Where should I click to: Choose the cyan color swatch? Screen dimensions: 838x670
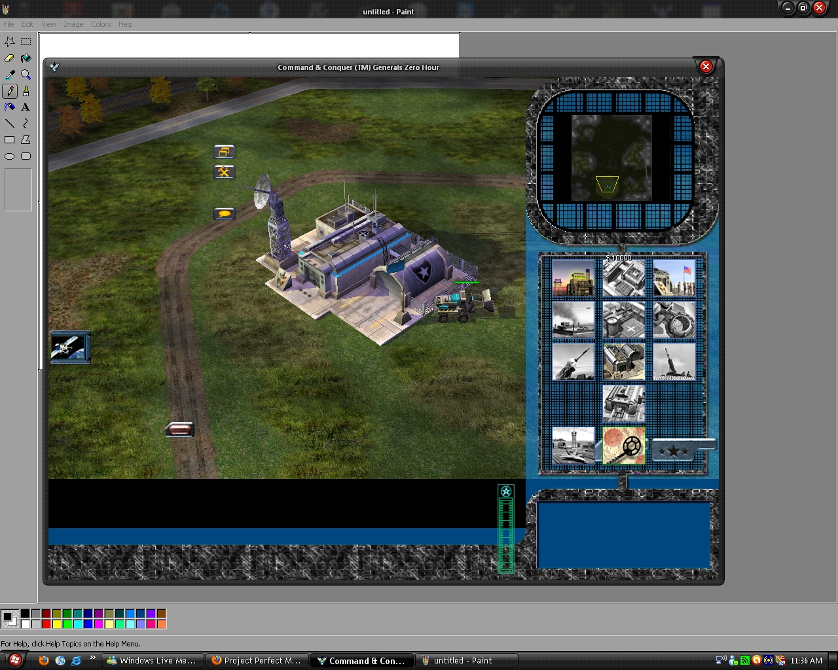tap(77, 624)
